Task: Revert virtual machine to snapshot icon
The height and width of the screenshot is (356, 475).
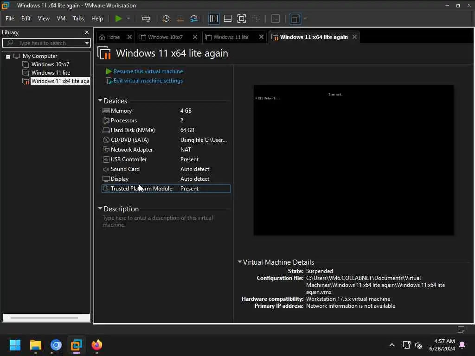Action: pos(180,19)
